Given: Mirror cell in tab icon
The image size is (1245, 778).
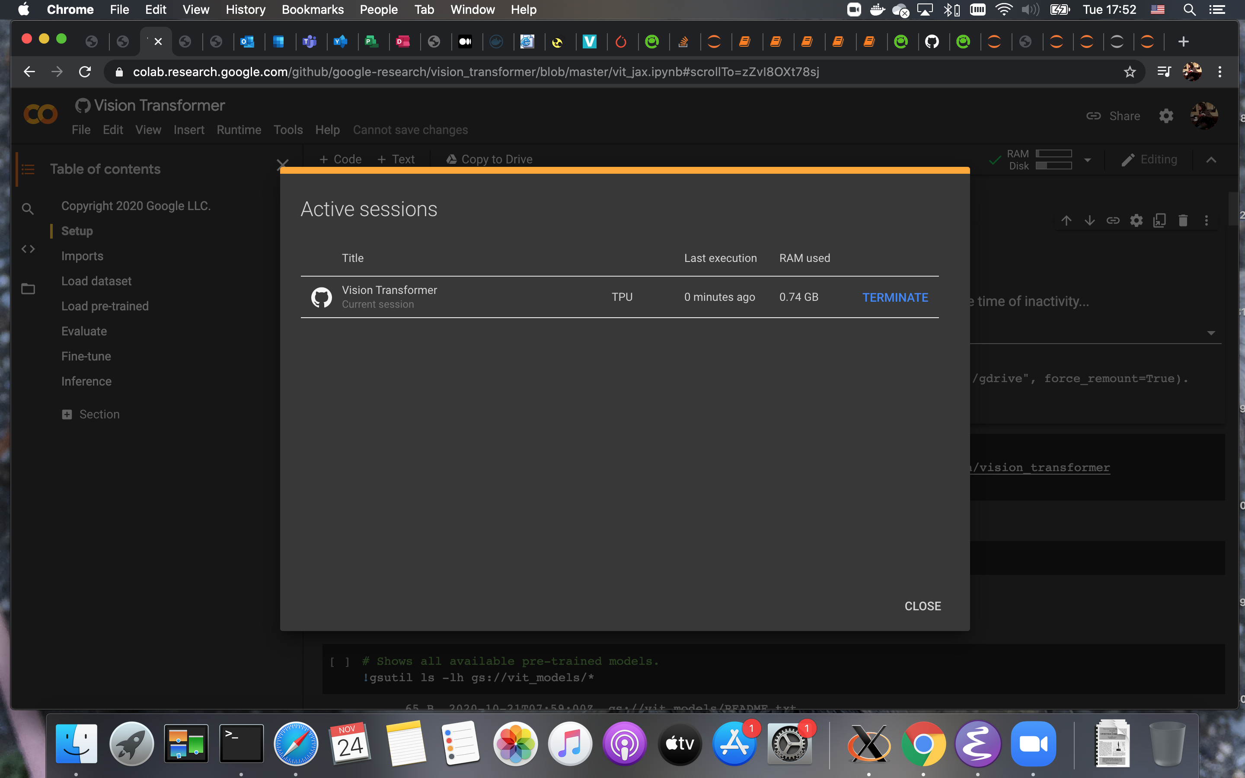Looking at the screenshot, I should tap(1159, 221).
